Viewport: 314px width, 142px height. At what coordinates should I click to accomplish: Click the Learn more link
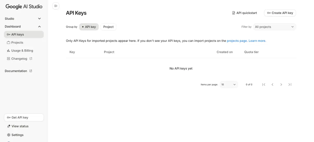pos(257,41)
